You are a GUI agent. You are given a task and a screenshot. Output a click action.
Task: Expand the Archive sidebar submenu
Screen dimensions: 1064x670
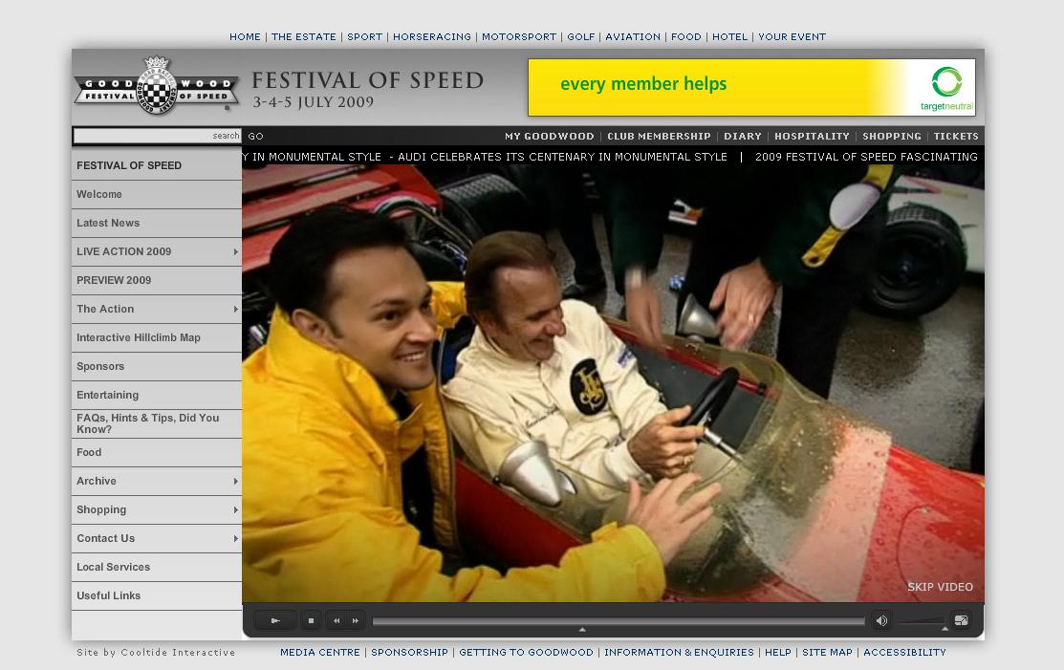(x=235, y=482)
